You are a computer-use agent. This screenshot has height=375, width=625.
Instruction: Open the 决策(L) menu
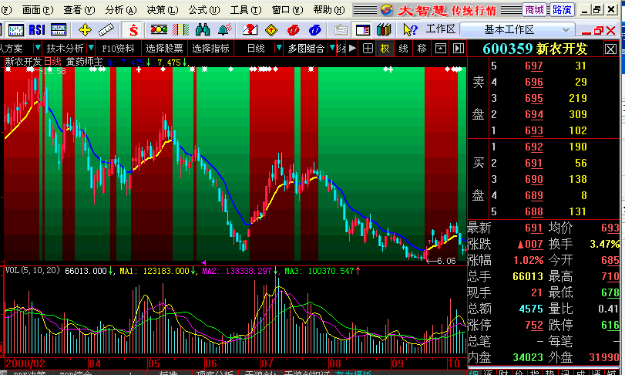coord(163,9)
